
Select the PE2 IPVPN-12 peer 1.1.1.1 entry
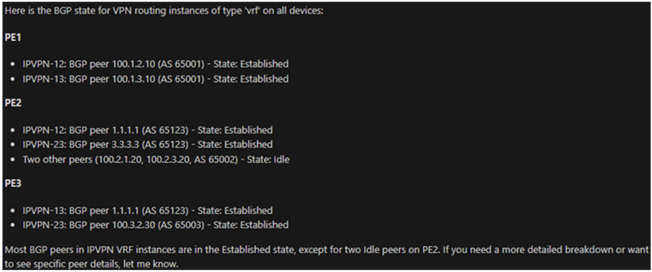click(x=147, y=130)
